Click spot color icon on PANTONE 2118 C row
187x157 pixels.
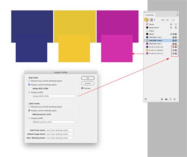point(174,37)
